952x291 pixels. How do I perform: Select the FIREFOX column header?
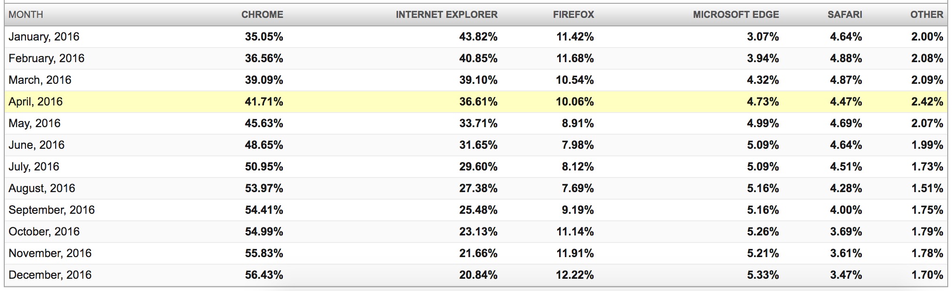coord(573,15)
